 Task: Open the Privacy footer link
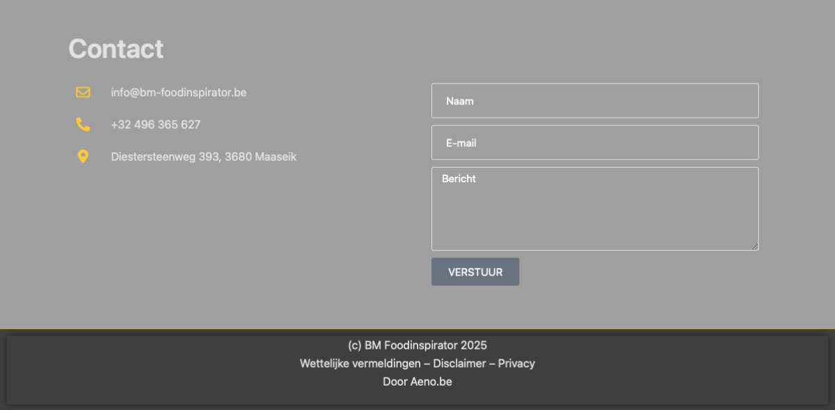tap(516, 363)
